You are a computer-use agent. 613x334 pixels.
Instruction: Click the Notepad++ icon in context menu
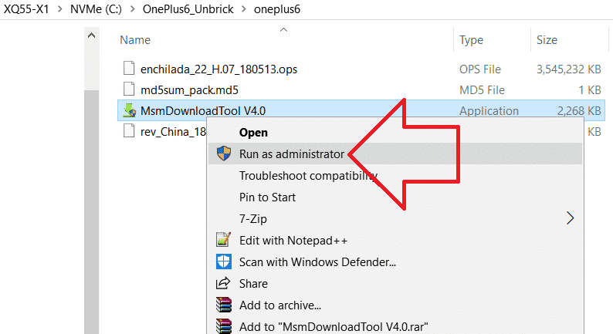coord(224,240)
